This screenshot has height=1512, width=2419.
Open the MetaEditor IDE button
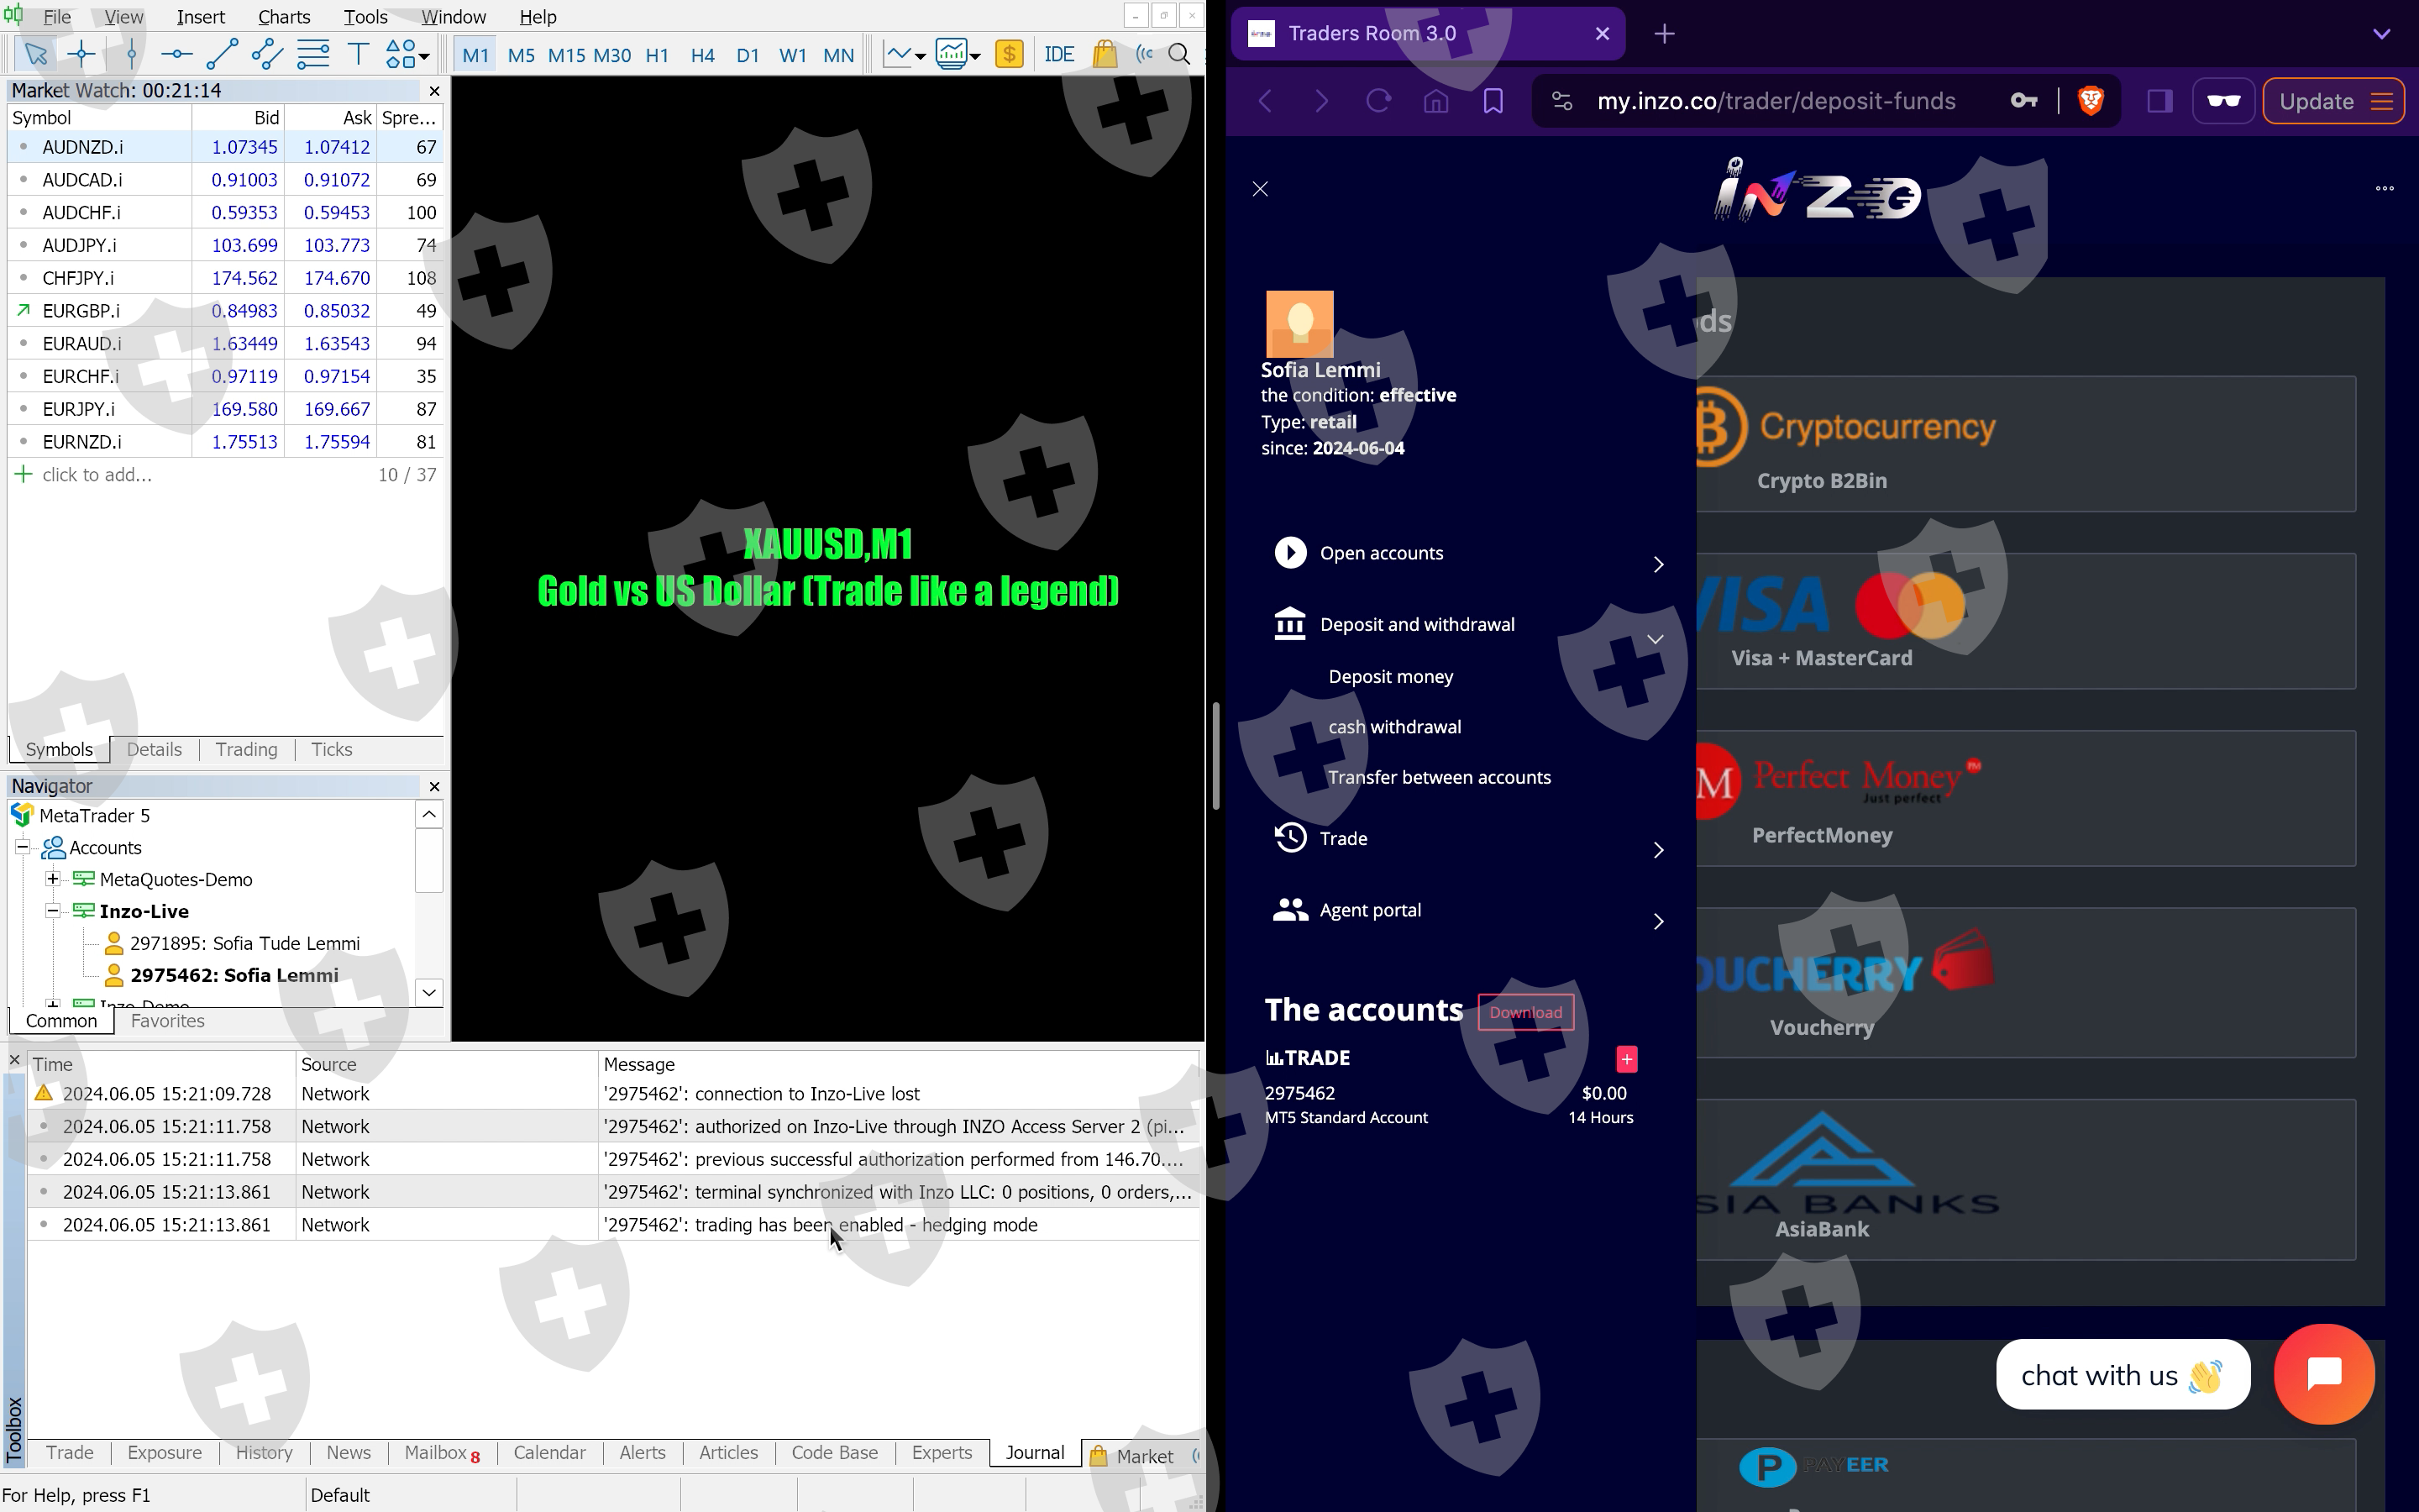click(1058, 54)
